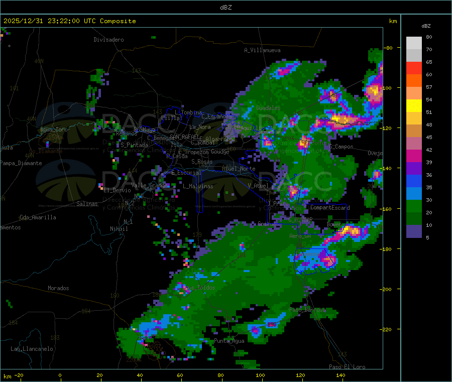The height and width of the screenshot is (382, 452).
Task: Click the Valle_Grande map label
Action: pos(148,185)
